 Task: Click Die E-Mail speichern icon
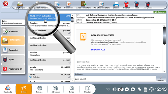pos(102,5)
